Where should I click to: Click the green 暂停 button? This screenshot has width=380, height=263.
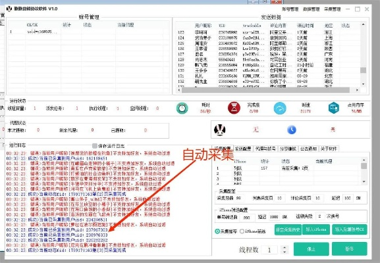pos(349,249)
